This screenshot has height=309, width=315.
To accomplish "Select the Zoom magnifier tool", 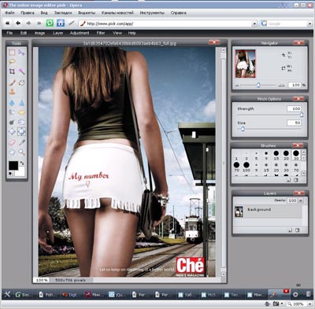I will click(21, 152).
